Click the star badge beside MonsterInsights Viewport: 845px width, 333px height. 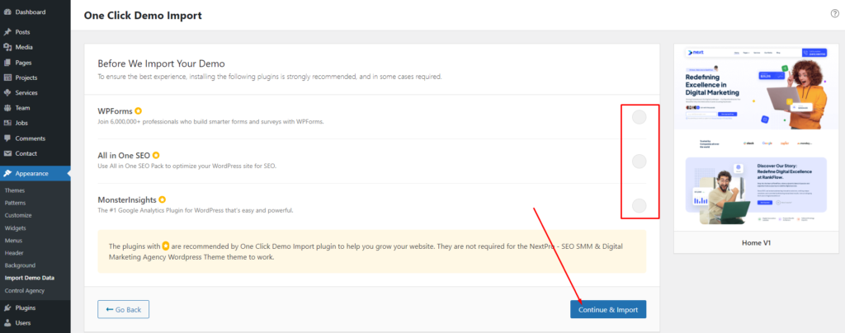[162, 199]
